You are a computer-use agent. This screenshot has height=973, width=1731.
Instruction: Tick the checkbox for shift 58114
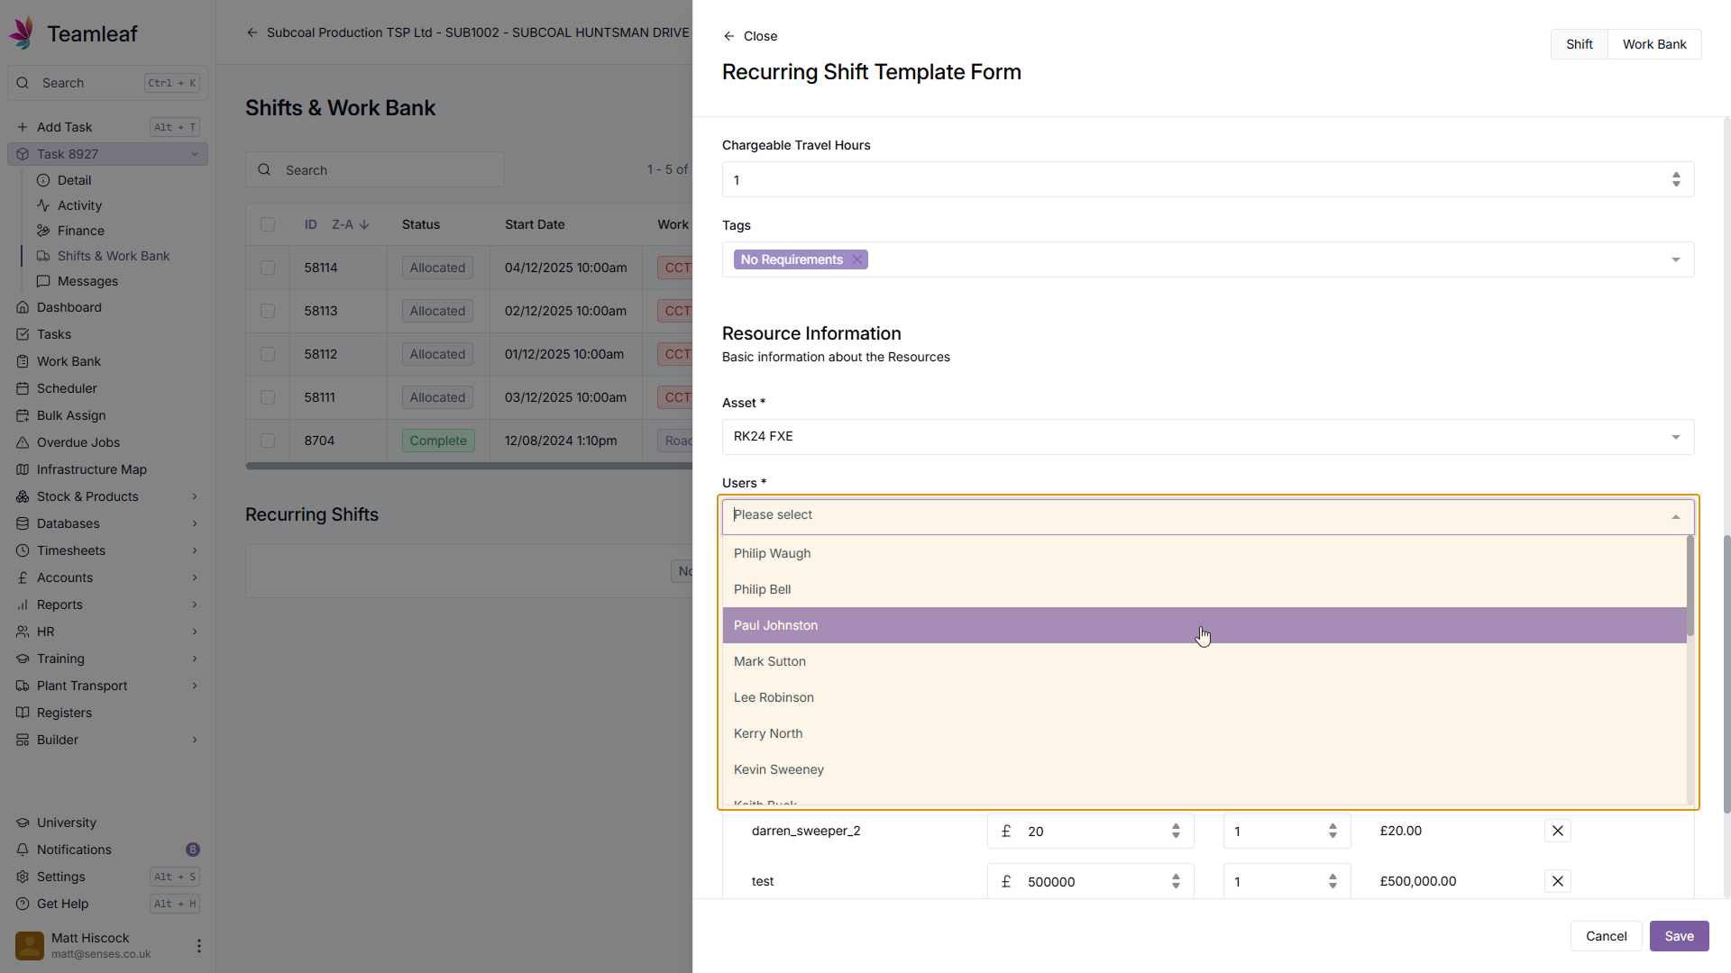click(x=268, y=268)
